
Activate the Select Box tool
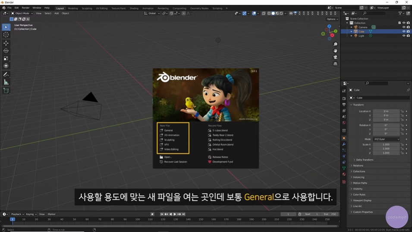pyautogui.click(x=6, y=27)
